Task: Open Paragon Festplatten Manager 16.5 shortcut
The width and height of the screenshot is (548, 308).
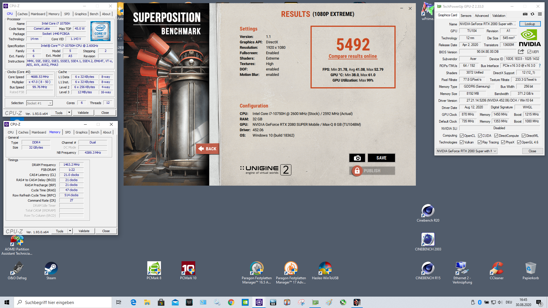Action: (x=257, y=273)
